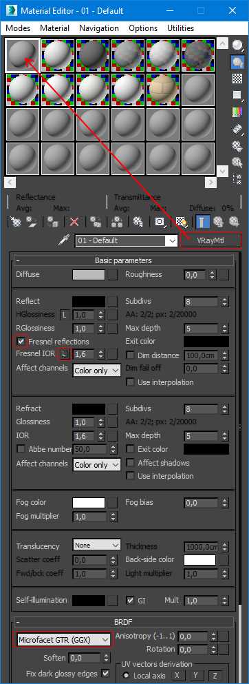Click the white Fog color swatch
Viewport: 249px width, 684px height.
pyautogui.click(x=89, y=503)
